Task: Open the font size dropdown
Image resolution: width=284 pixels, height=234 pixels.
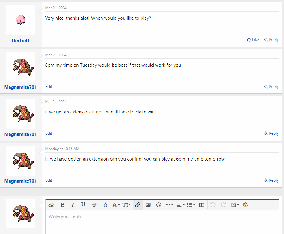Action: [x=126, y=205]
